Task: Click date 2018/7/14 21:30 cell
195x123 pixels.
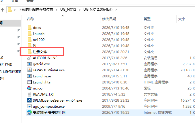Action: point(116,70)
